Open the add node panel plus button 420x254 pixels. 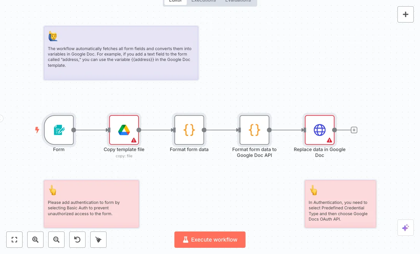(x=405, y=14)
